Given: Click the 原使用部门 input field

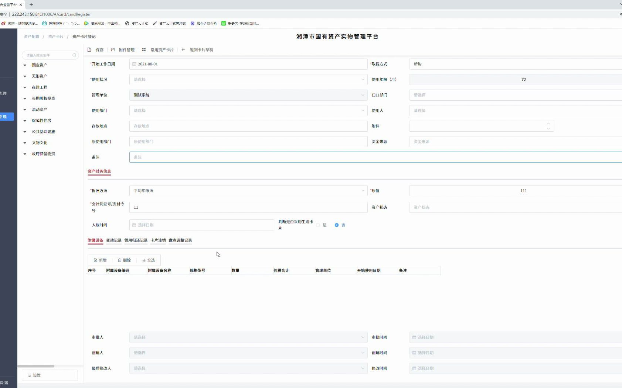Looking at the screenshot, I should 248,141.
